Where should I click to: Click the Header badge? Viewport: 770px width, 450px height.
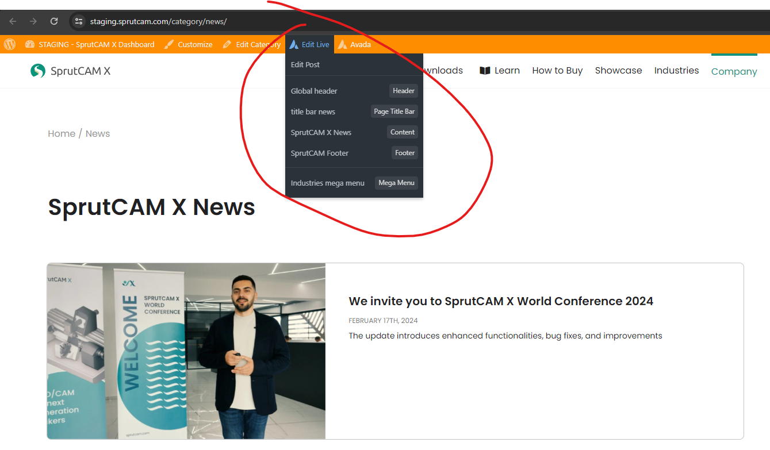pyautogui.click(x=404, y=91)
